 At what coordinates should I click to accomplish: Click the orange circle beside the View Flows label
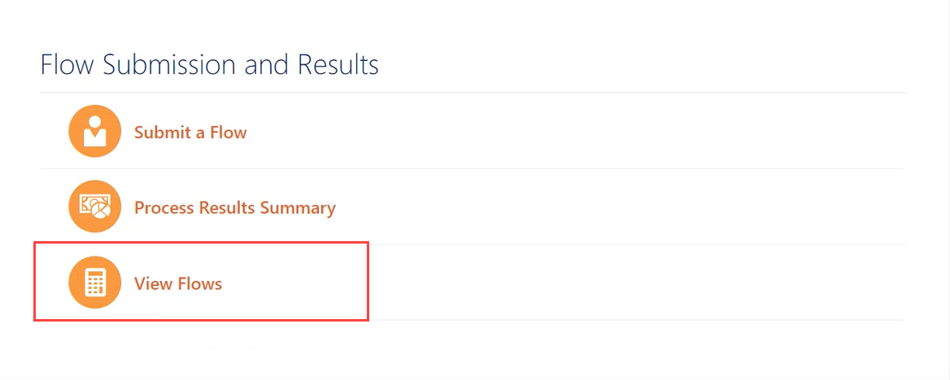pyautogui.click(x=95, y=283)
